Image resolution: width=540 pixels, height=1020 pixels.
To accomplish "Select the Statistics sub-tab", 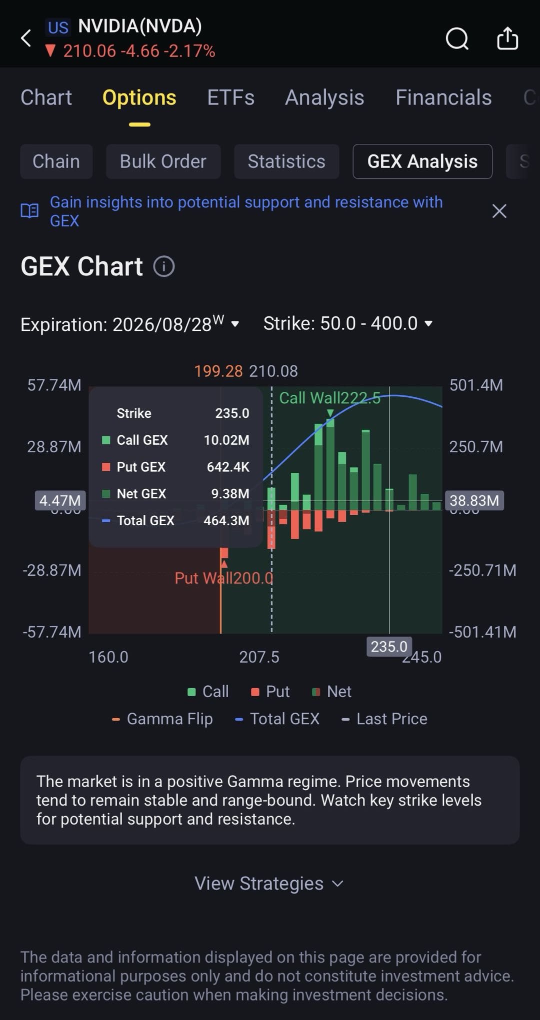I will 286,161.
